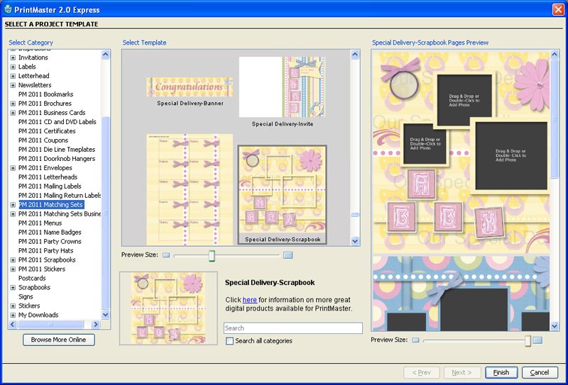
Task: Click the template Preview Size slider handle
Action: click(212, 255)
